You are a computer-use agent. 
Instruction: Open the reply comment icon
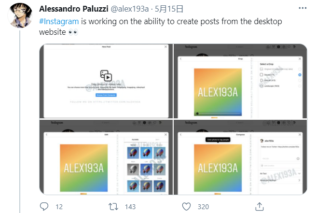coord(44,206)
